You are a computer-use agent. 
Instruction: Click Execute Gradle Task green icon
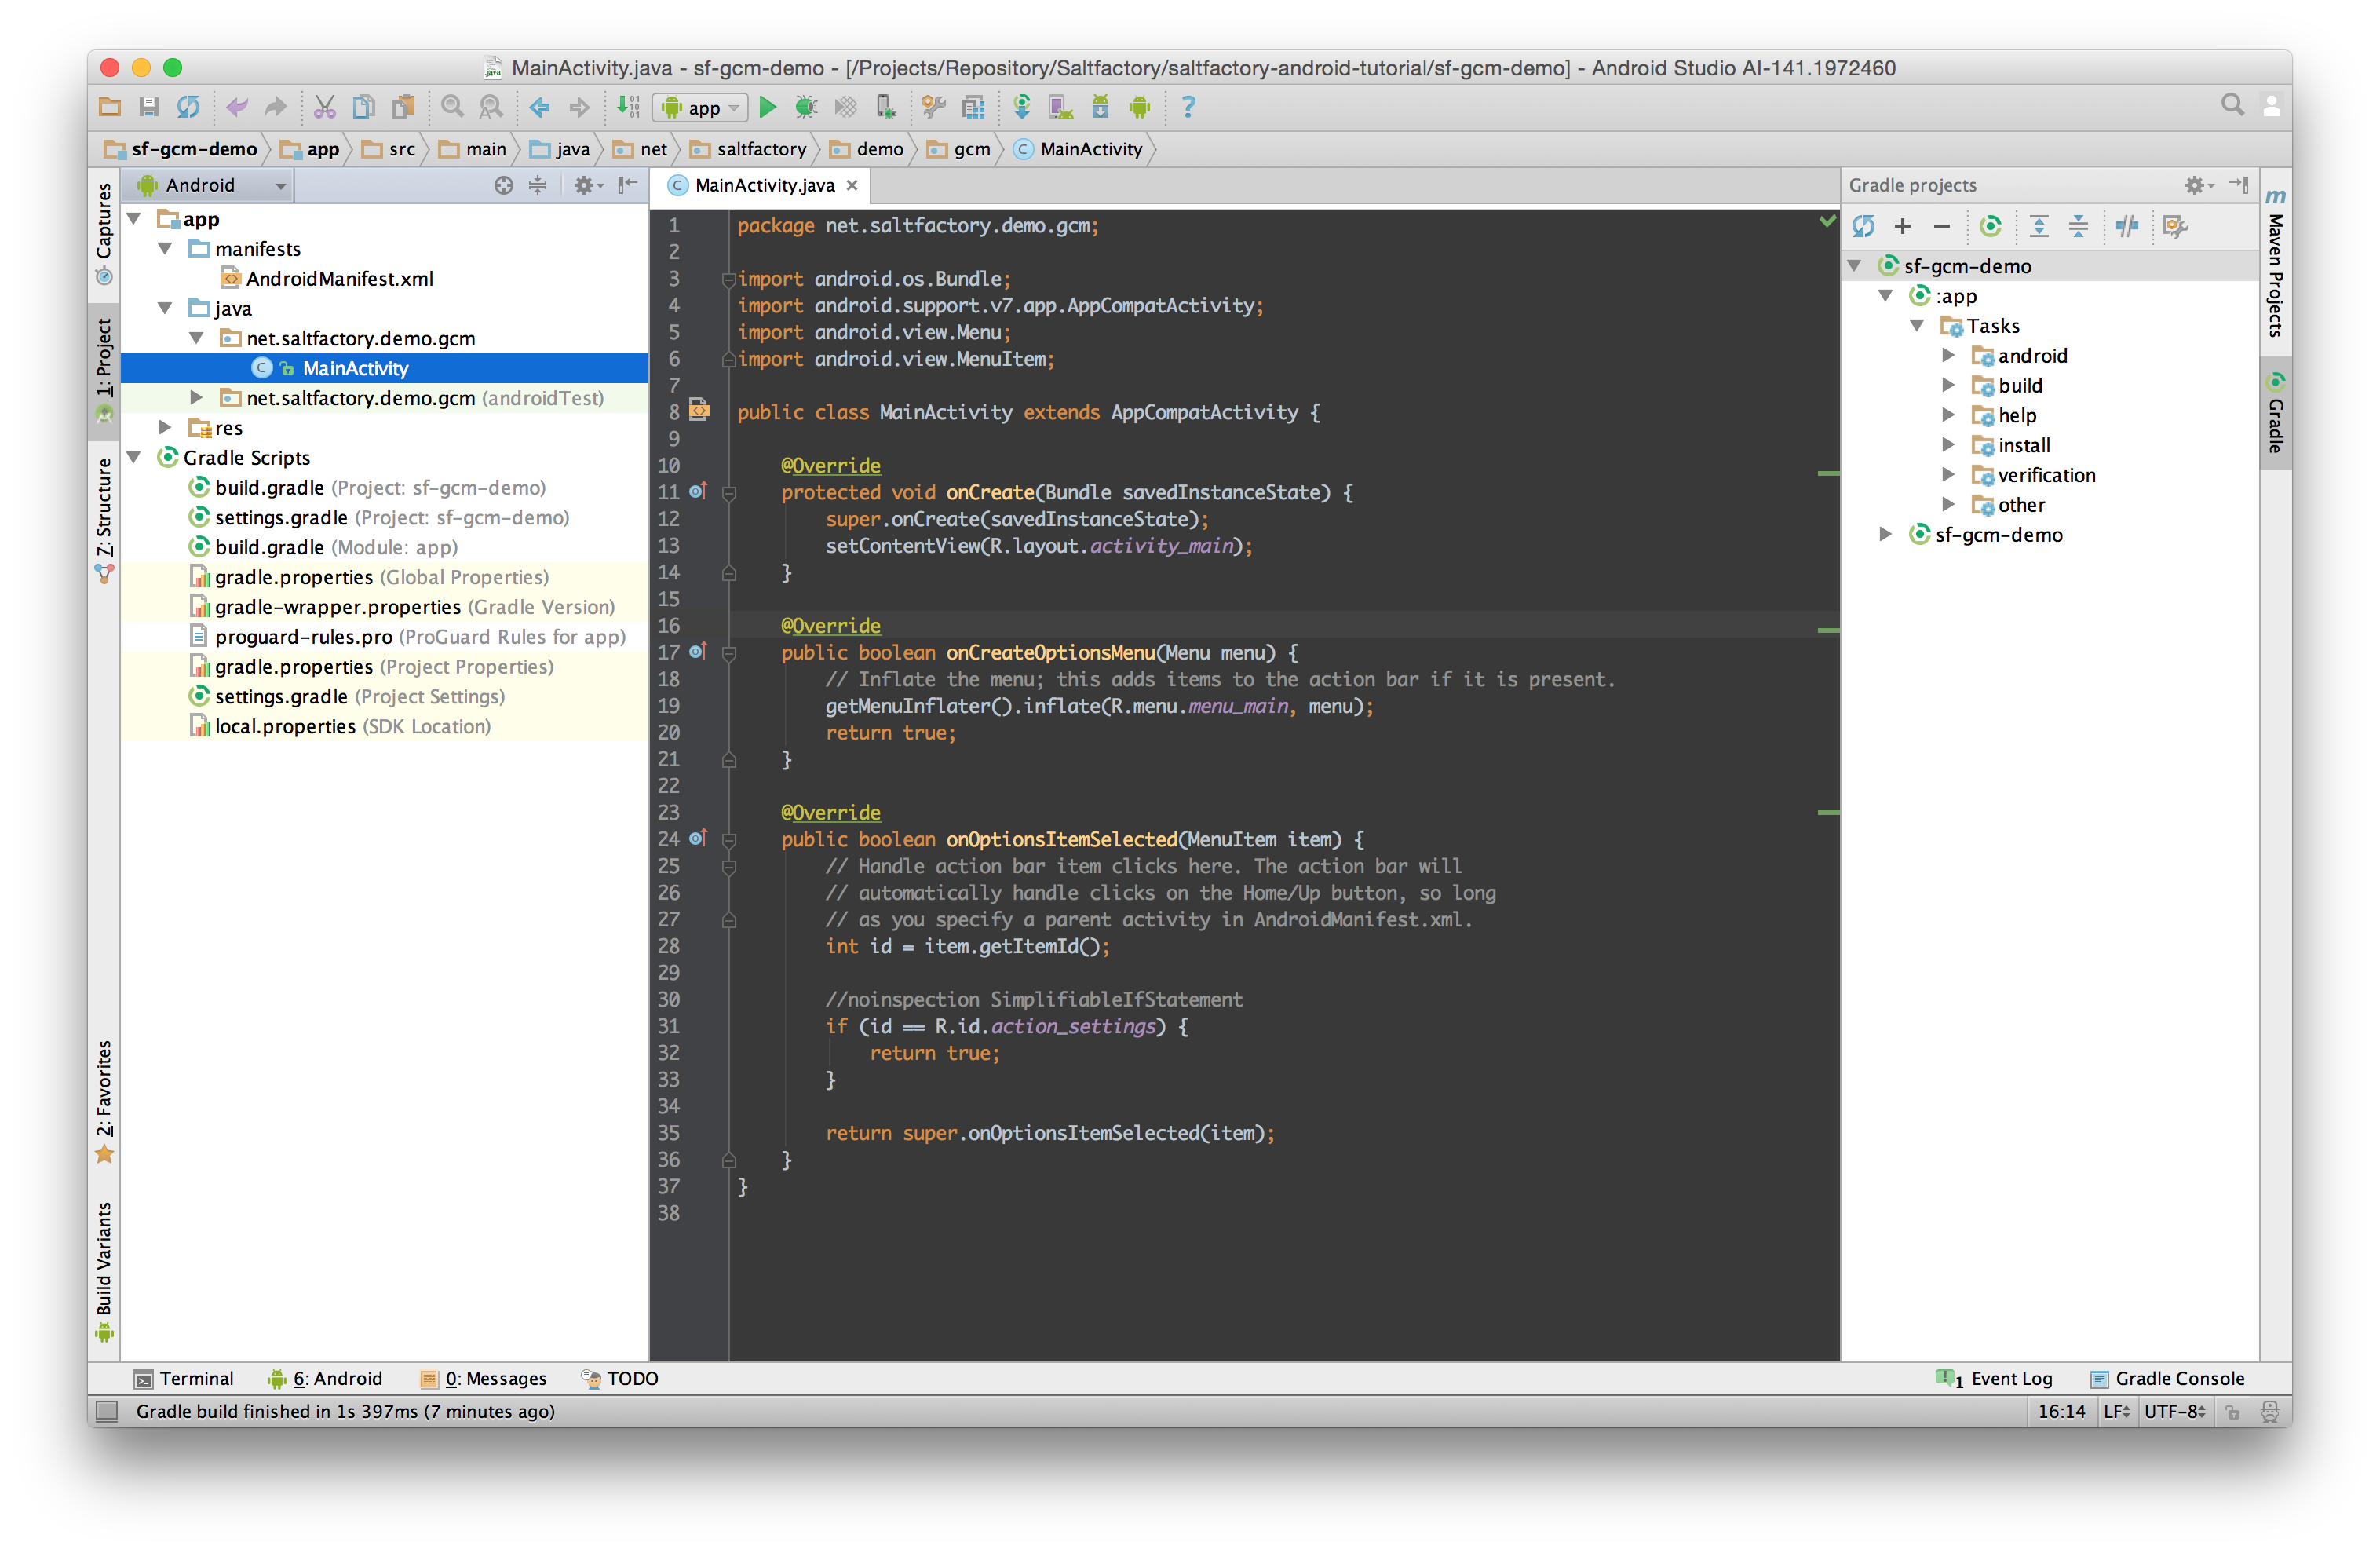(1990, 226)
